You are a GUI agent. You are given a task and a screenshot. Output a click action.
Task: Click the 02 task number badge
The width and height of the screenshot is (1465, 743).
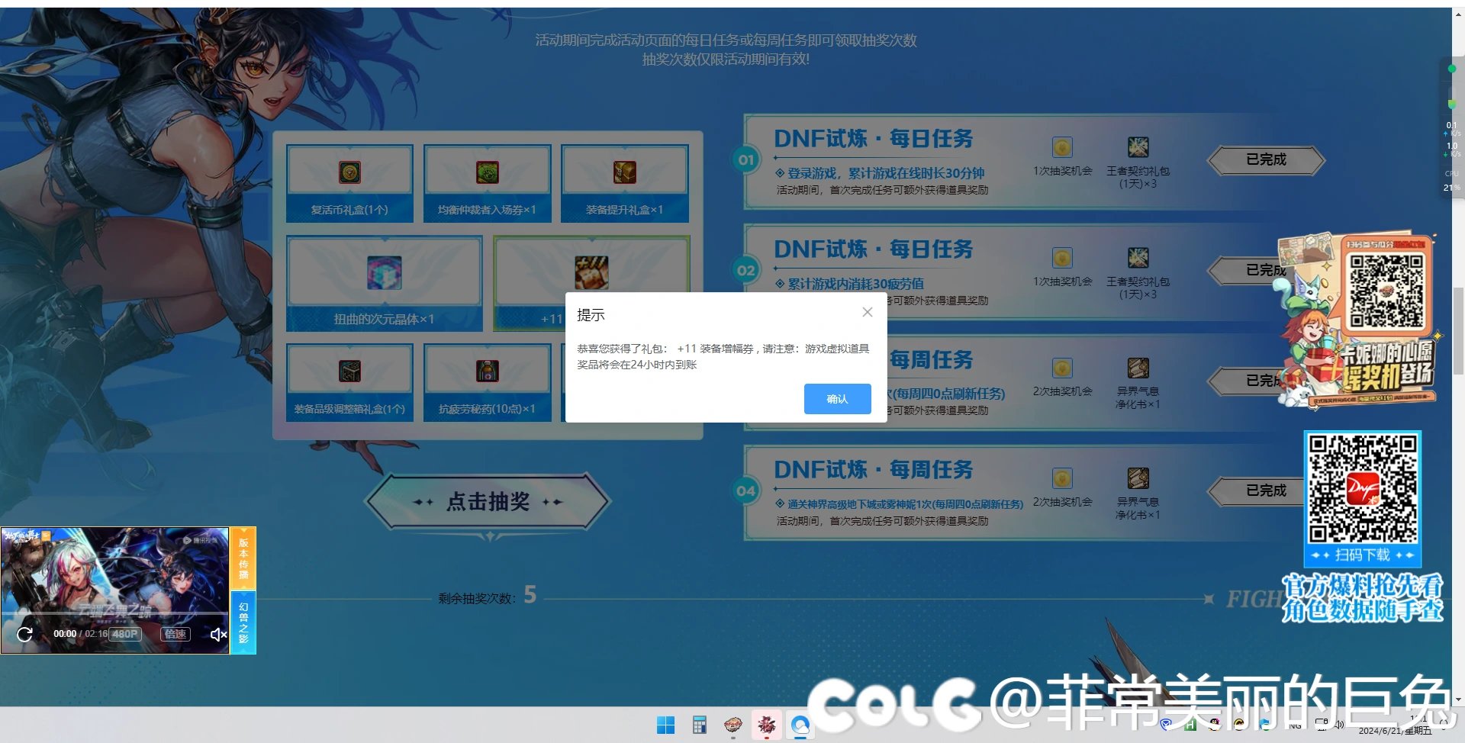click(x=745, y=270)
